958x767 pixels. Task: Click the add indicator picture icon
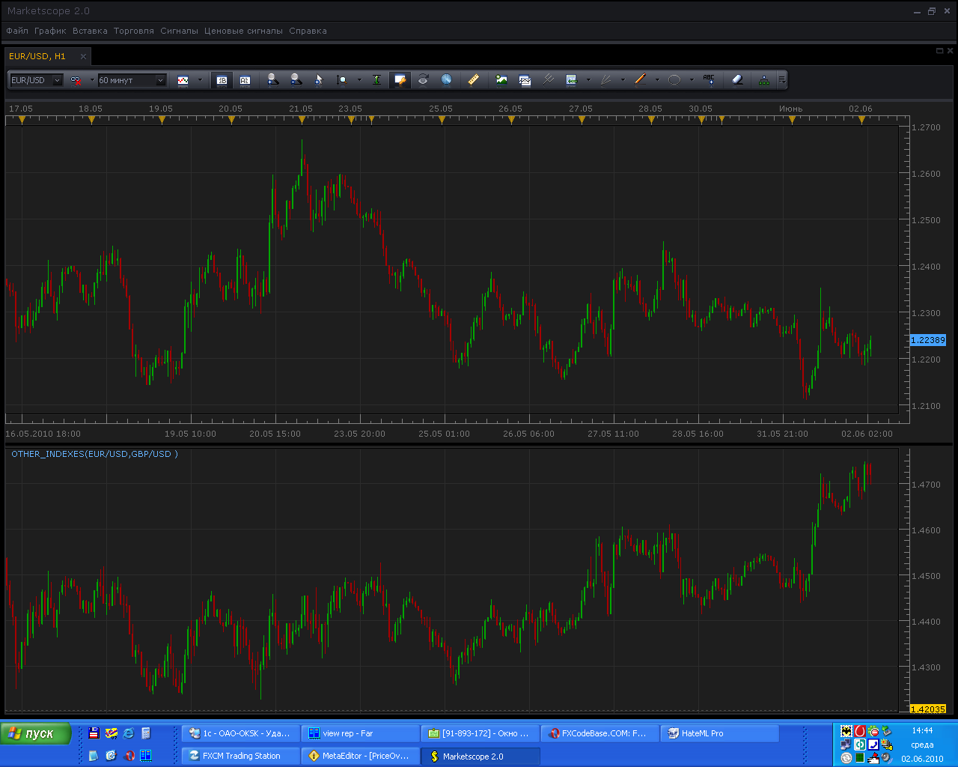[501, 79]
